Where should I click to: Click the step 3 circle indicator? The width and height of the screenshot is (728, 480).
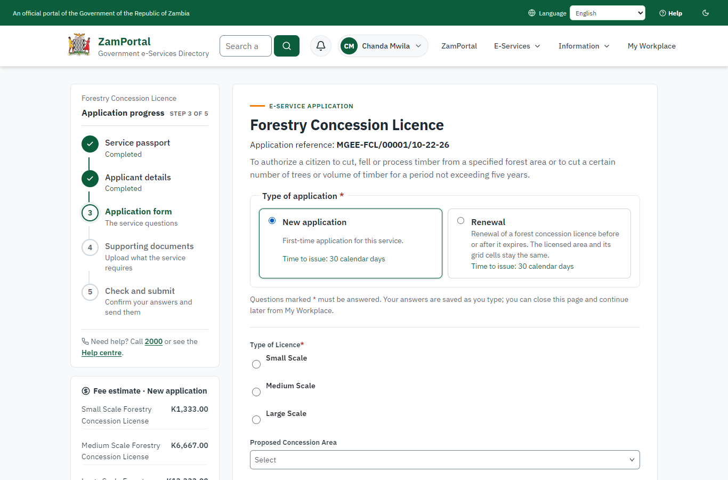[90, 213]
